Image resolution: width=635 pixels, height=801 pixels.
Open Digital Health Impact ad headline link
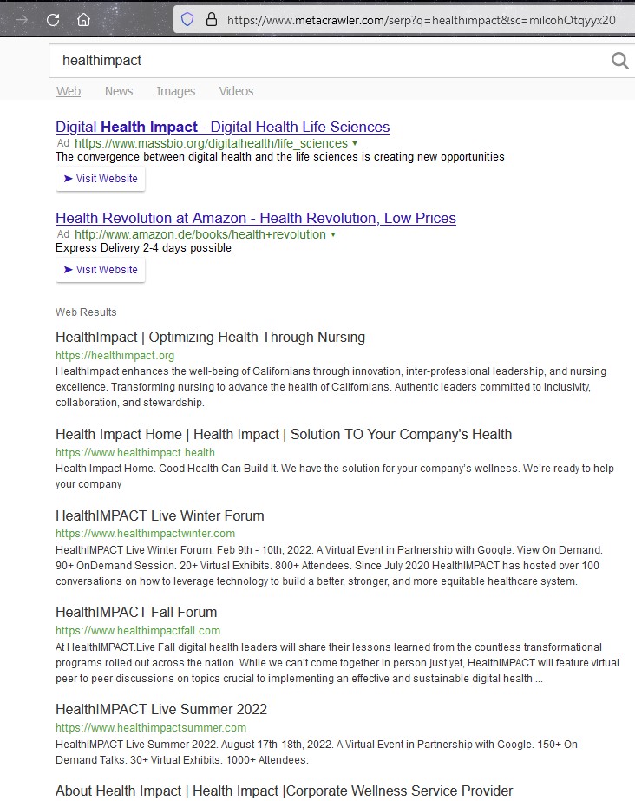coord(222,127)
